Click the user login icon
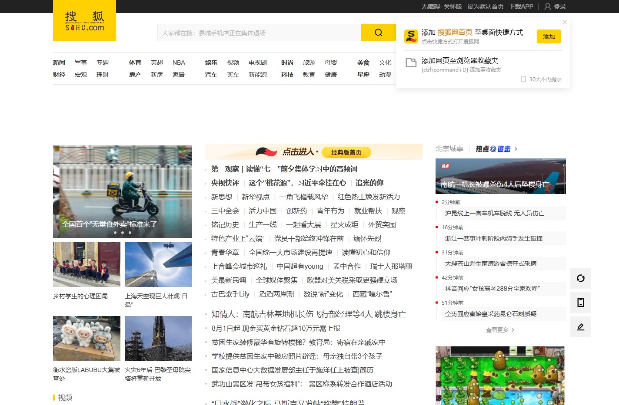 [x=548, y=7]
